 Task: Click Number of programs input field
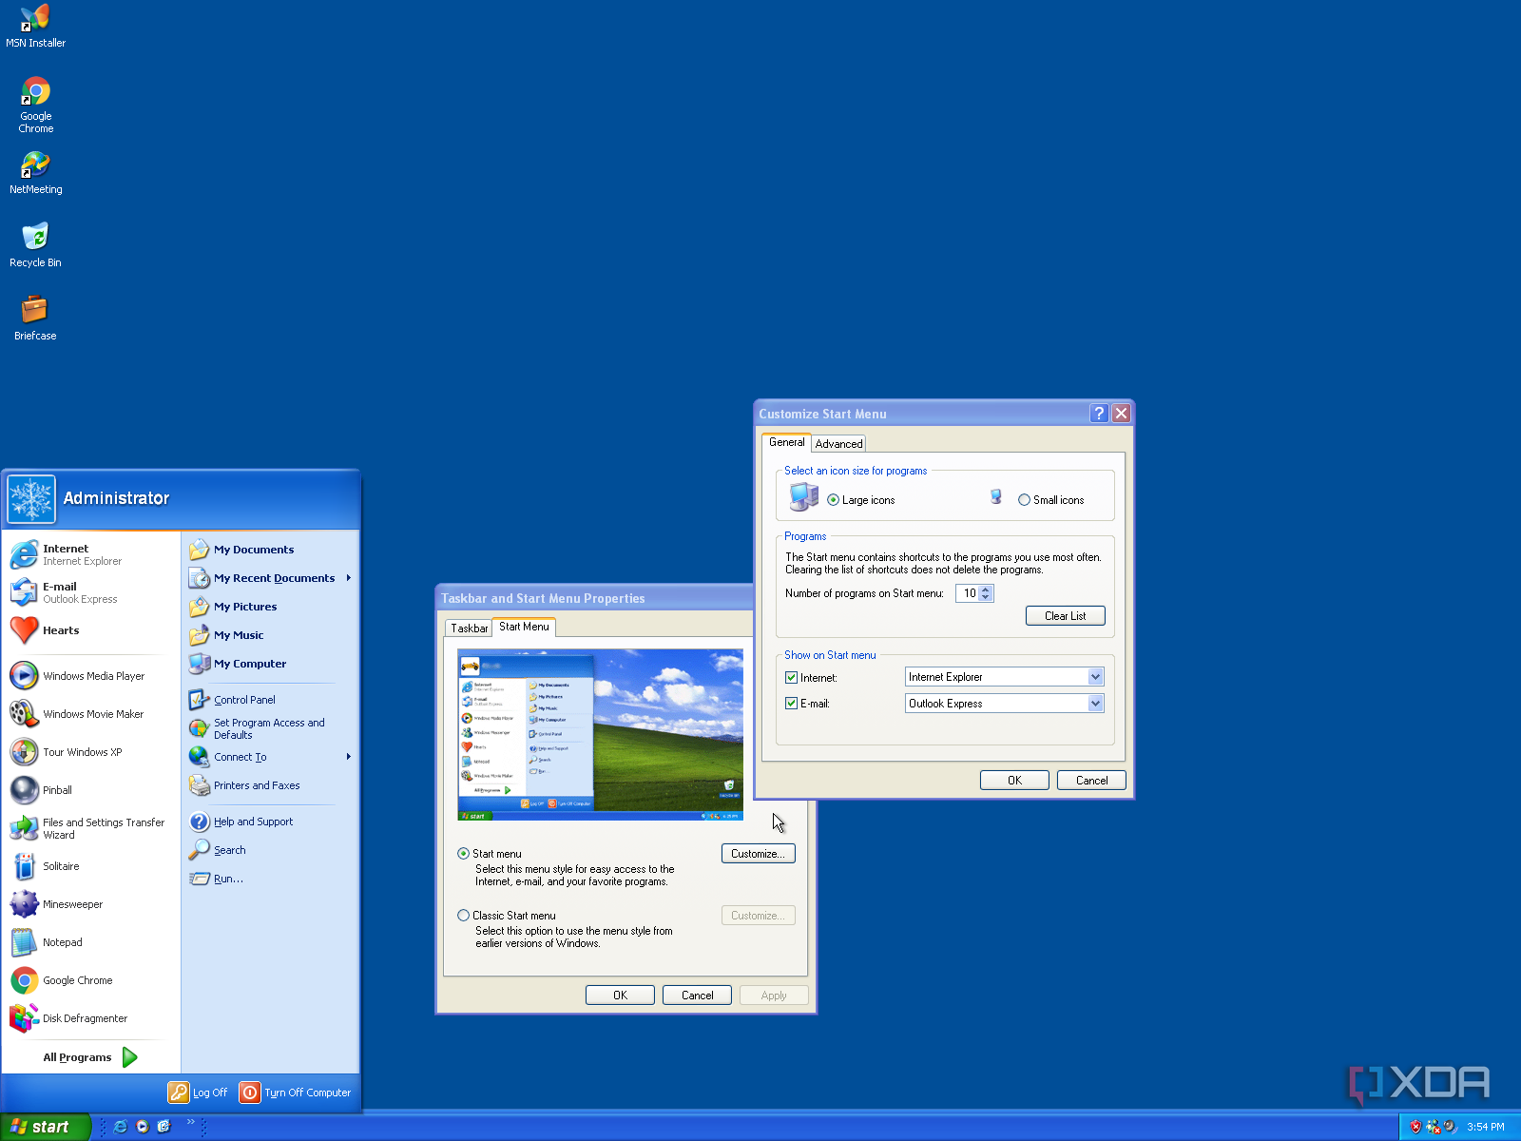coord(967,593)
